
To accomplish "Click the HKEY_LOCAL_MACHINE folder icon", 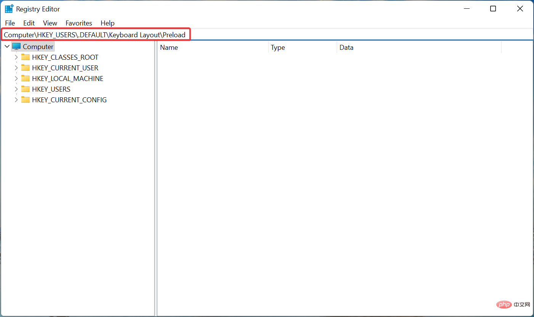I will [26, 78].
